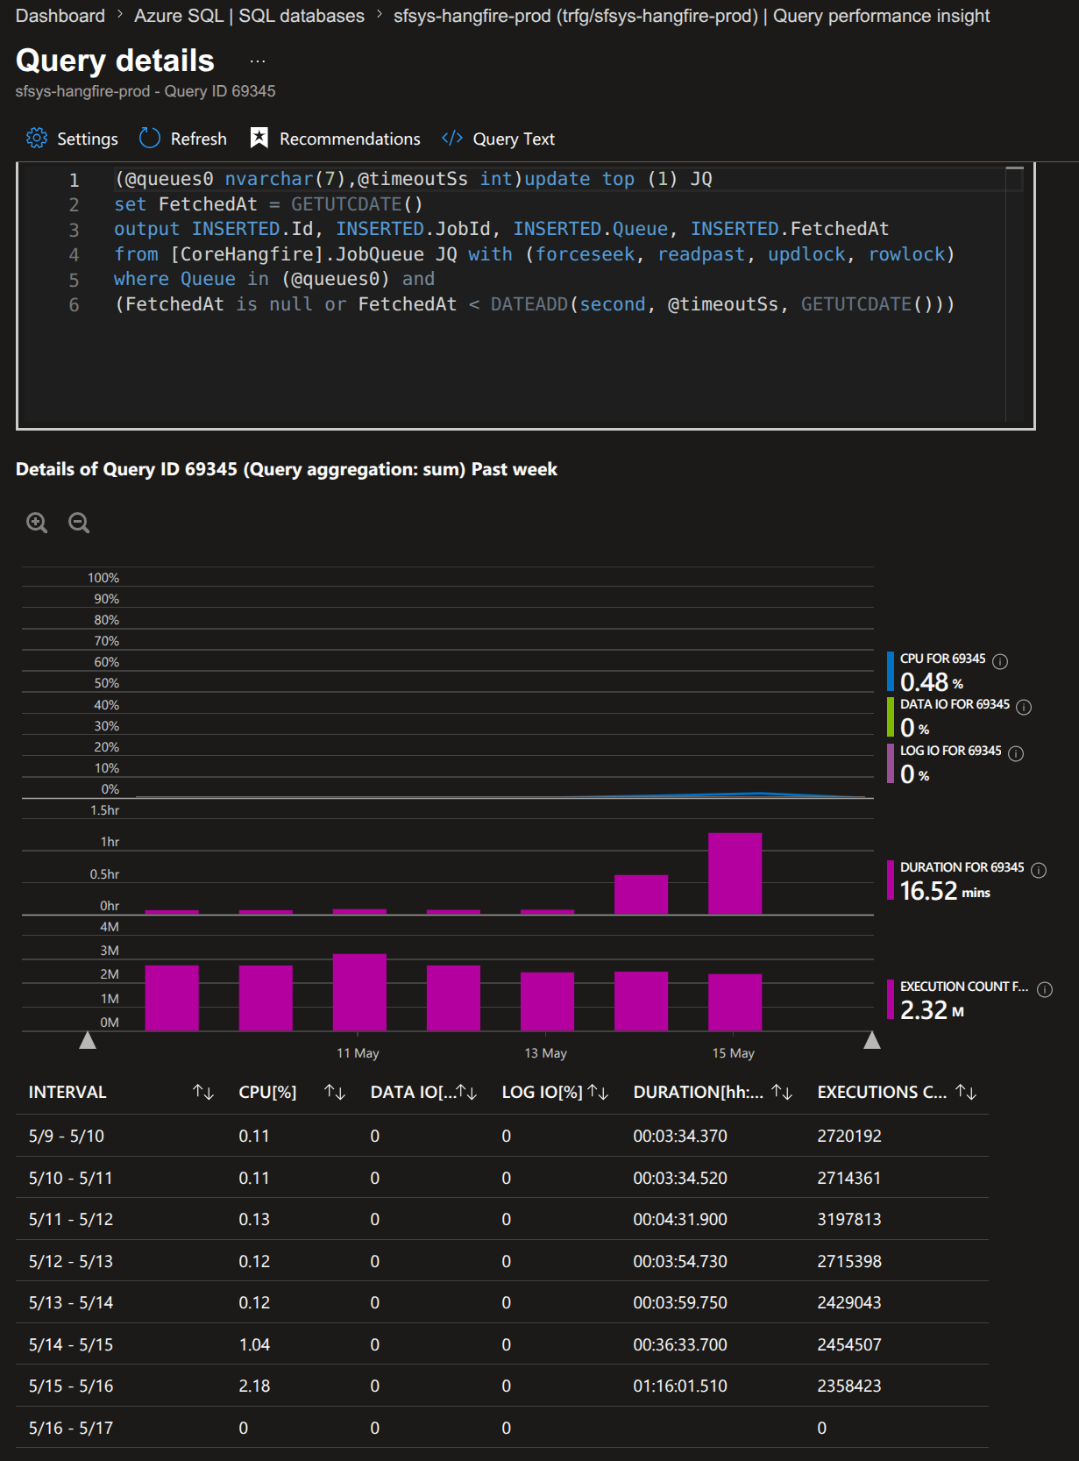The width and height of the screenshot is (1079, 1461).
Task: Click the Settings toolbar label
Action: (88, 139)
